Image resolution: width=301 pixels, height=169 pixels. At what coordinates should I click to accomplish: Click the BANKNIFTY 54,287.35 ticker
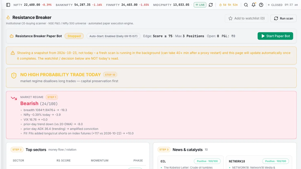point(79,5)
